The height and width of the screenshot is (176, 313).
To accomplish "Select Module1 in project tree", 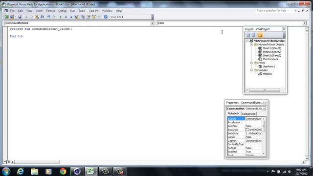I will tap(268, 74).
